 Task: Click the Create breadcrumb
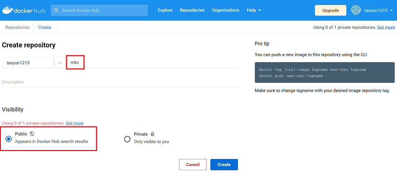(x=45, y=28)
